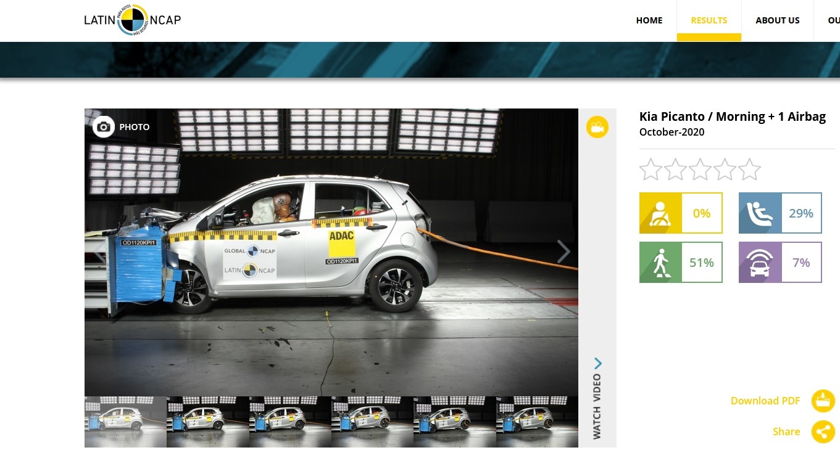Viewport: 840px width, 458px height.
Task: Open the yellow video camera icon
Action: click(597, 127)
